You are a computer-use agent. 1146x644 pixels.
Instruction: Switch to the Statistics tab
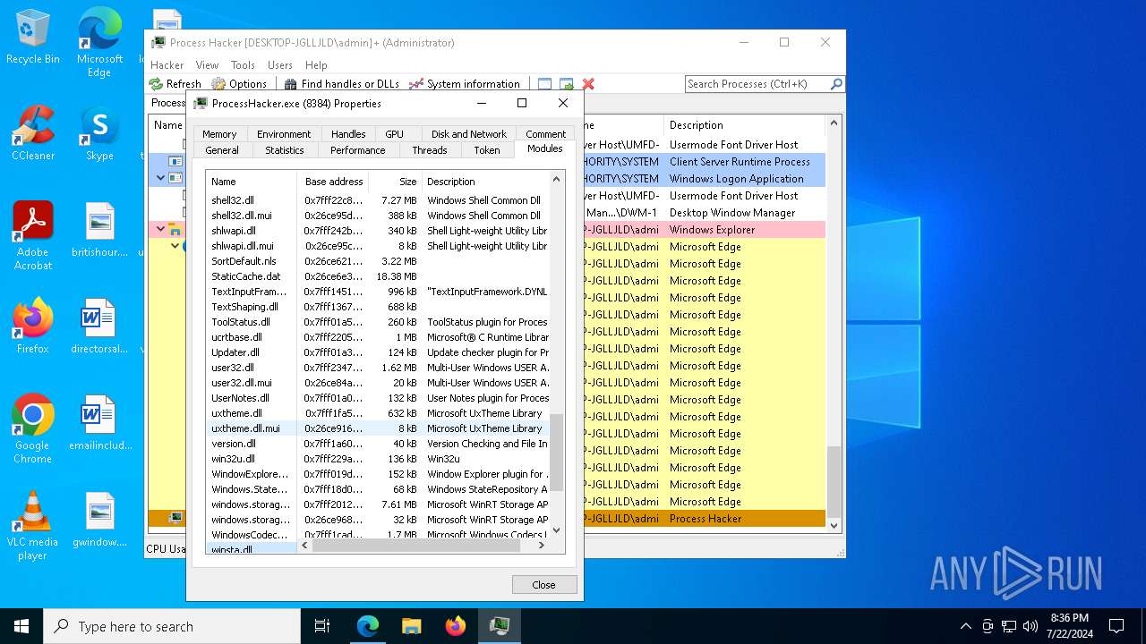click(x=285, y=150)
